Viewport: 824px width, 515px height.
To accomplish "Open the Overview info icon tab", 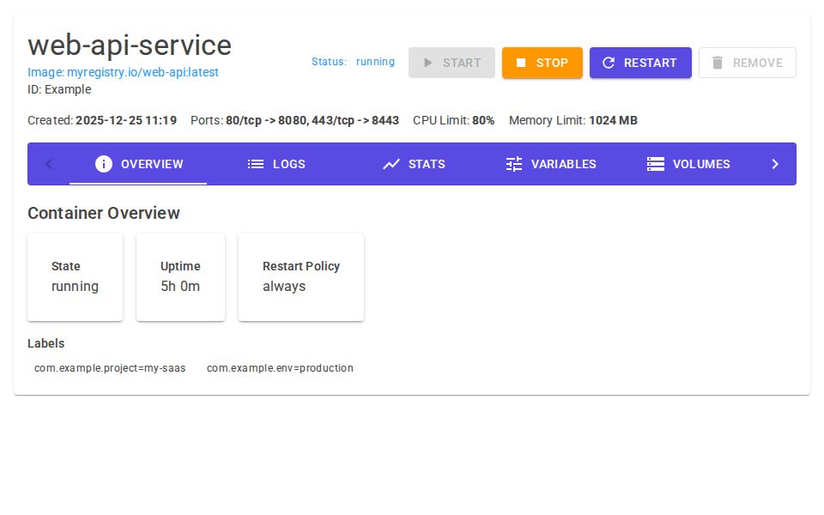I will 104,164.
